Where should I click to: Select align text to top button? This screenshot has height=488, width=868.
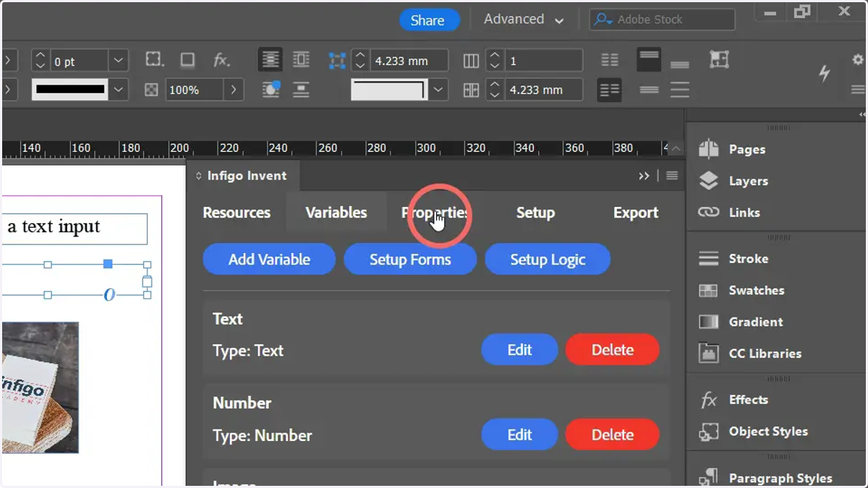[649, 60]
